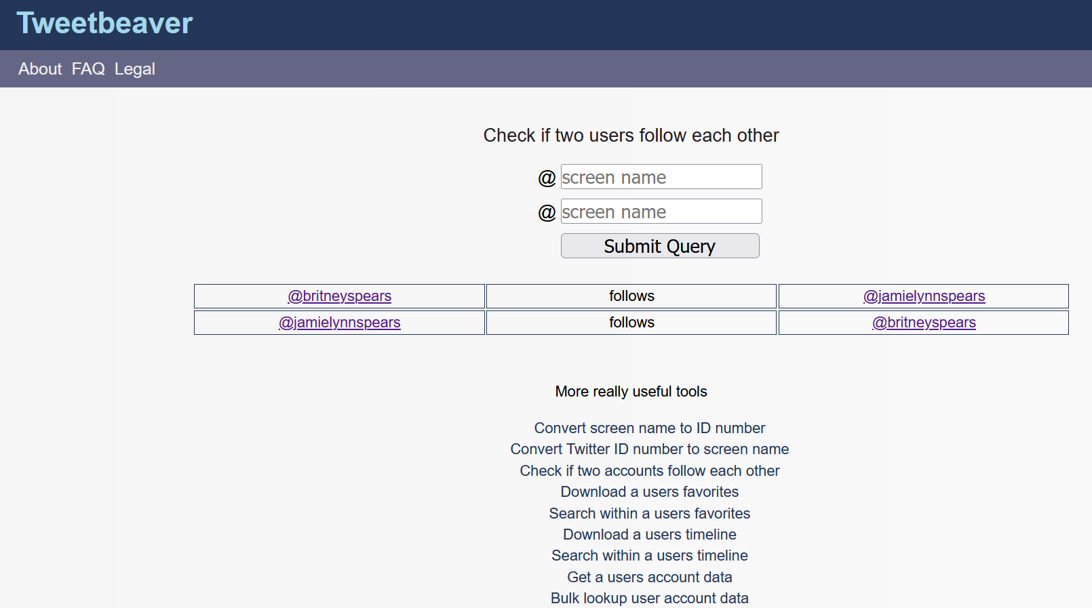Open Search within a users favorites
Viewport: 1092px width, 608px height.
649,514
